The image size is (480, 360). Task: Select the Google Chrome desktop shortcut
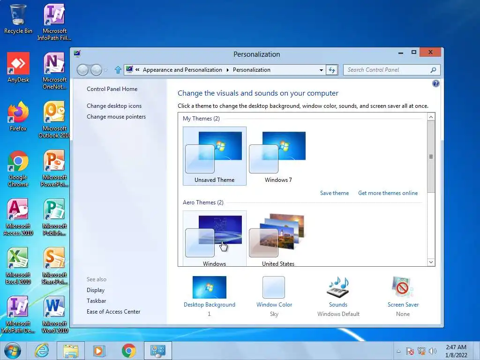click(x=18, y=168)
